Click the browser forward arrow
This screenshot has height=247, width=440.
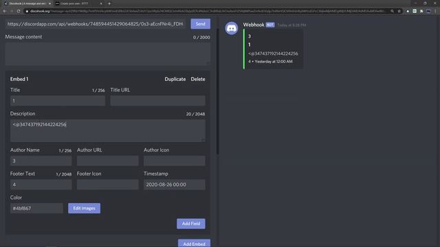(x=12, y=11)
